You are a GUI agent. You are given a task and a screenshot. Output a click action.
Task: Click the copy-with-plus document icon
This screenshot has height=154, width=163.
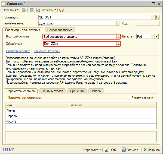point(38,10)
